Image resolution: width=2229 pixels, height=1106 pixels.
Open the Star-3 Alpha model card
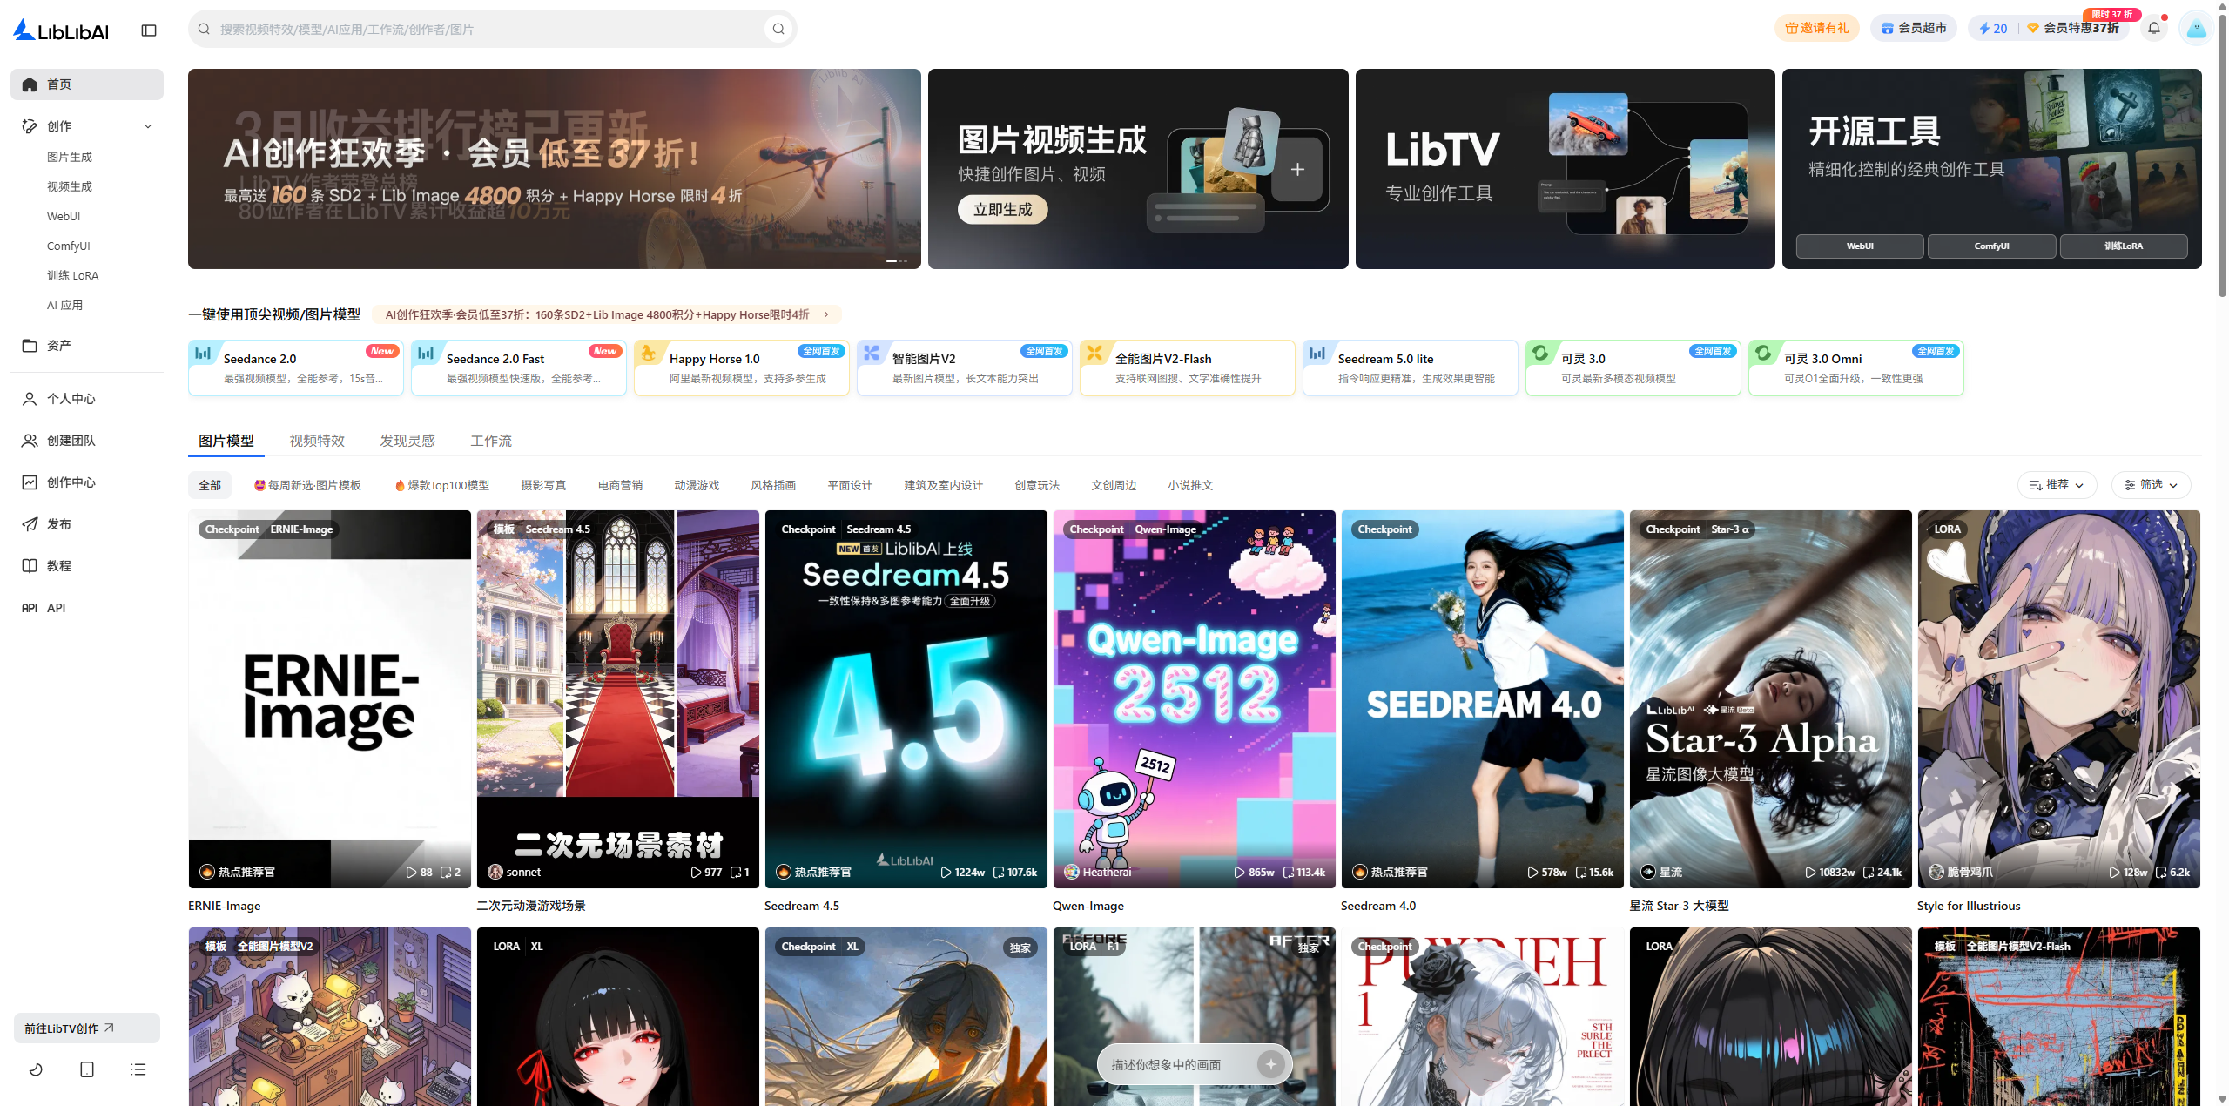[x=1770, y=699]
